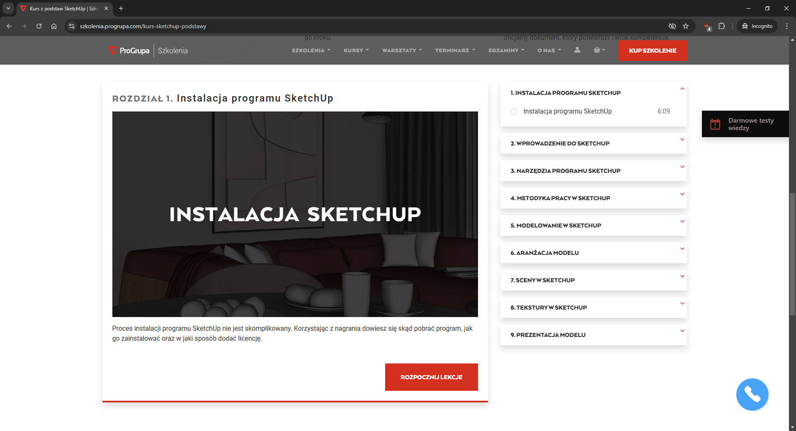This screenshot has height=431, width=796.
Task: Open the Kursy menu
Action: [356, 50]
